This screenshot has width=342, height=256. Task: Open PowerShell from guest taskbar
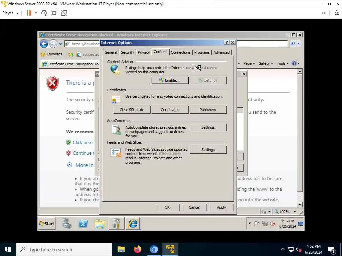pos(83,224)
